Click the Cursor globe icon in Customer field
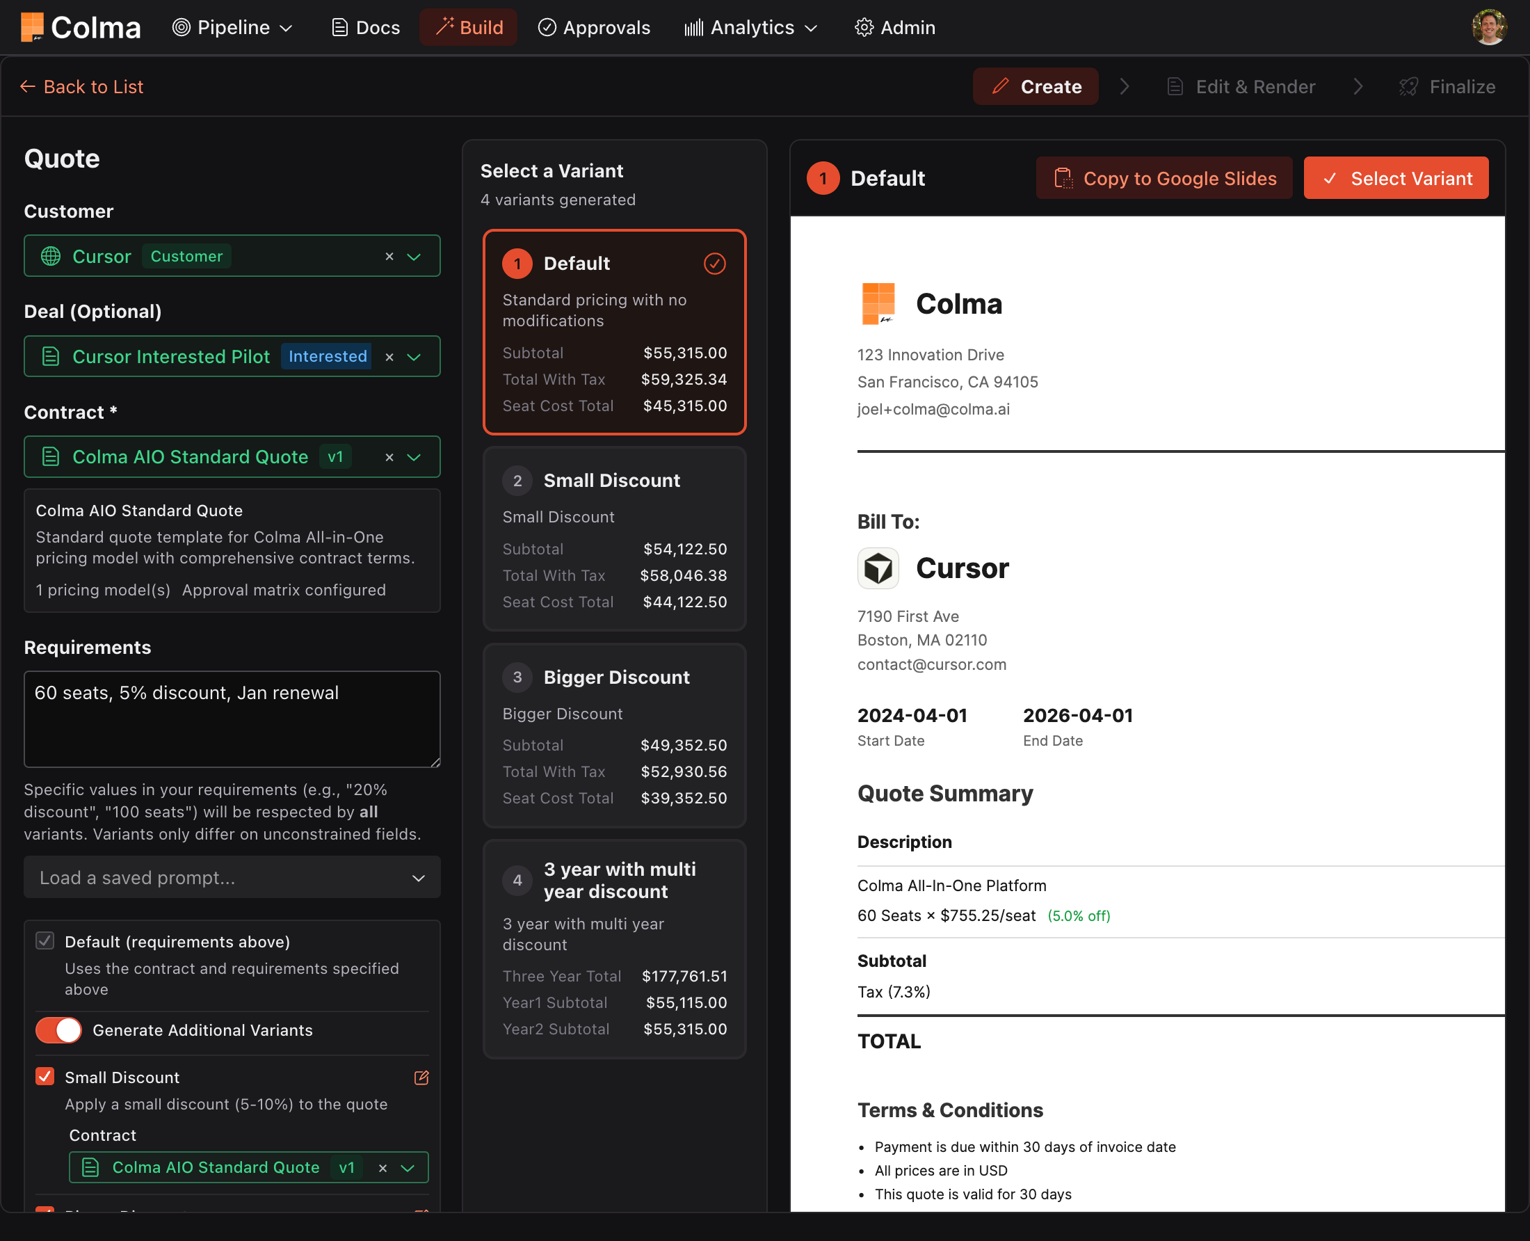The width and height of the screenshot is (1530, 1241). tap(51, 256)
